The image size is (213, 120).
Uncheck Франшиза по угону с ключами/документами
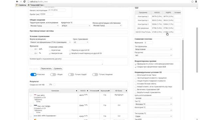coord(135,64)
